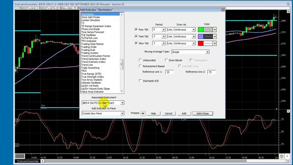The height and width of the screenshot is (165, 293).
Task: Open Associated Instrument dropdown
Action: pos(122,103)
